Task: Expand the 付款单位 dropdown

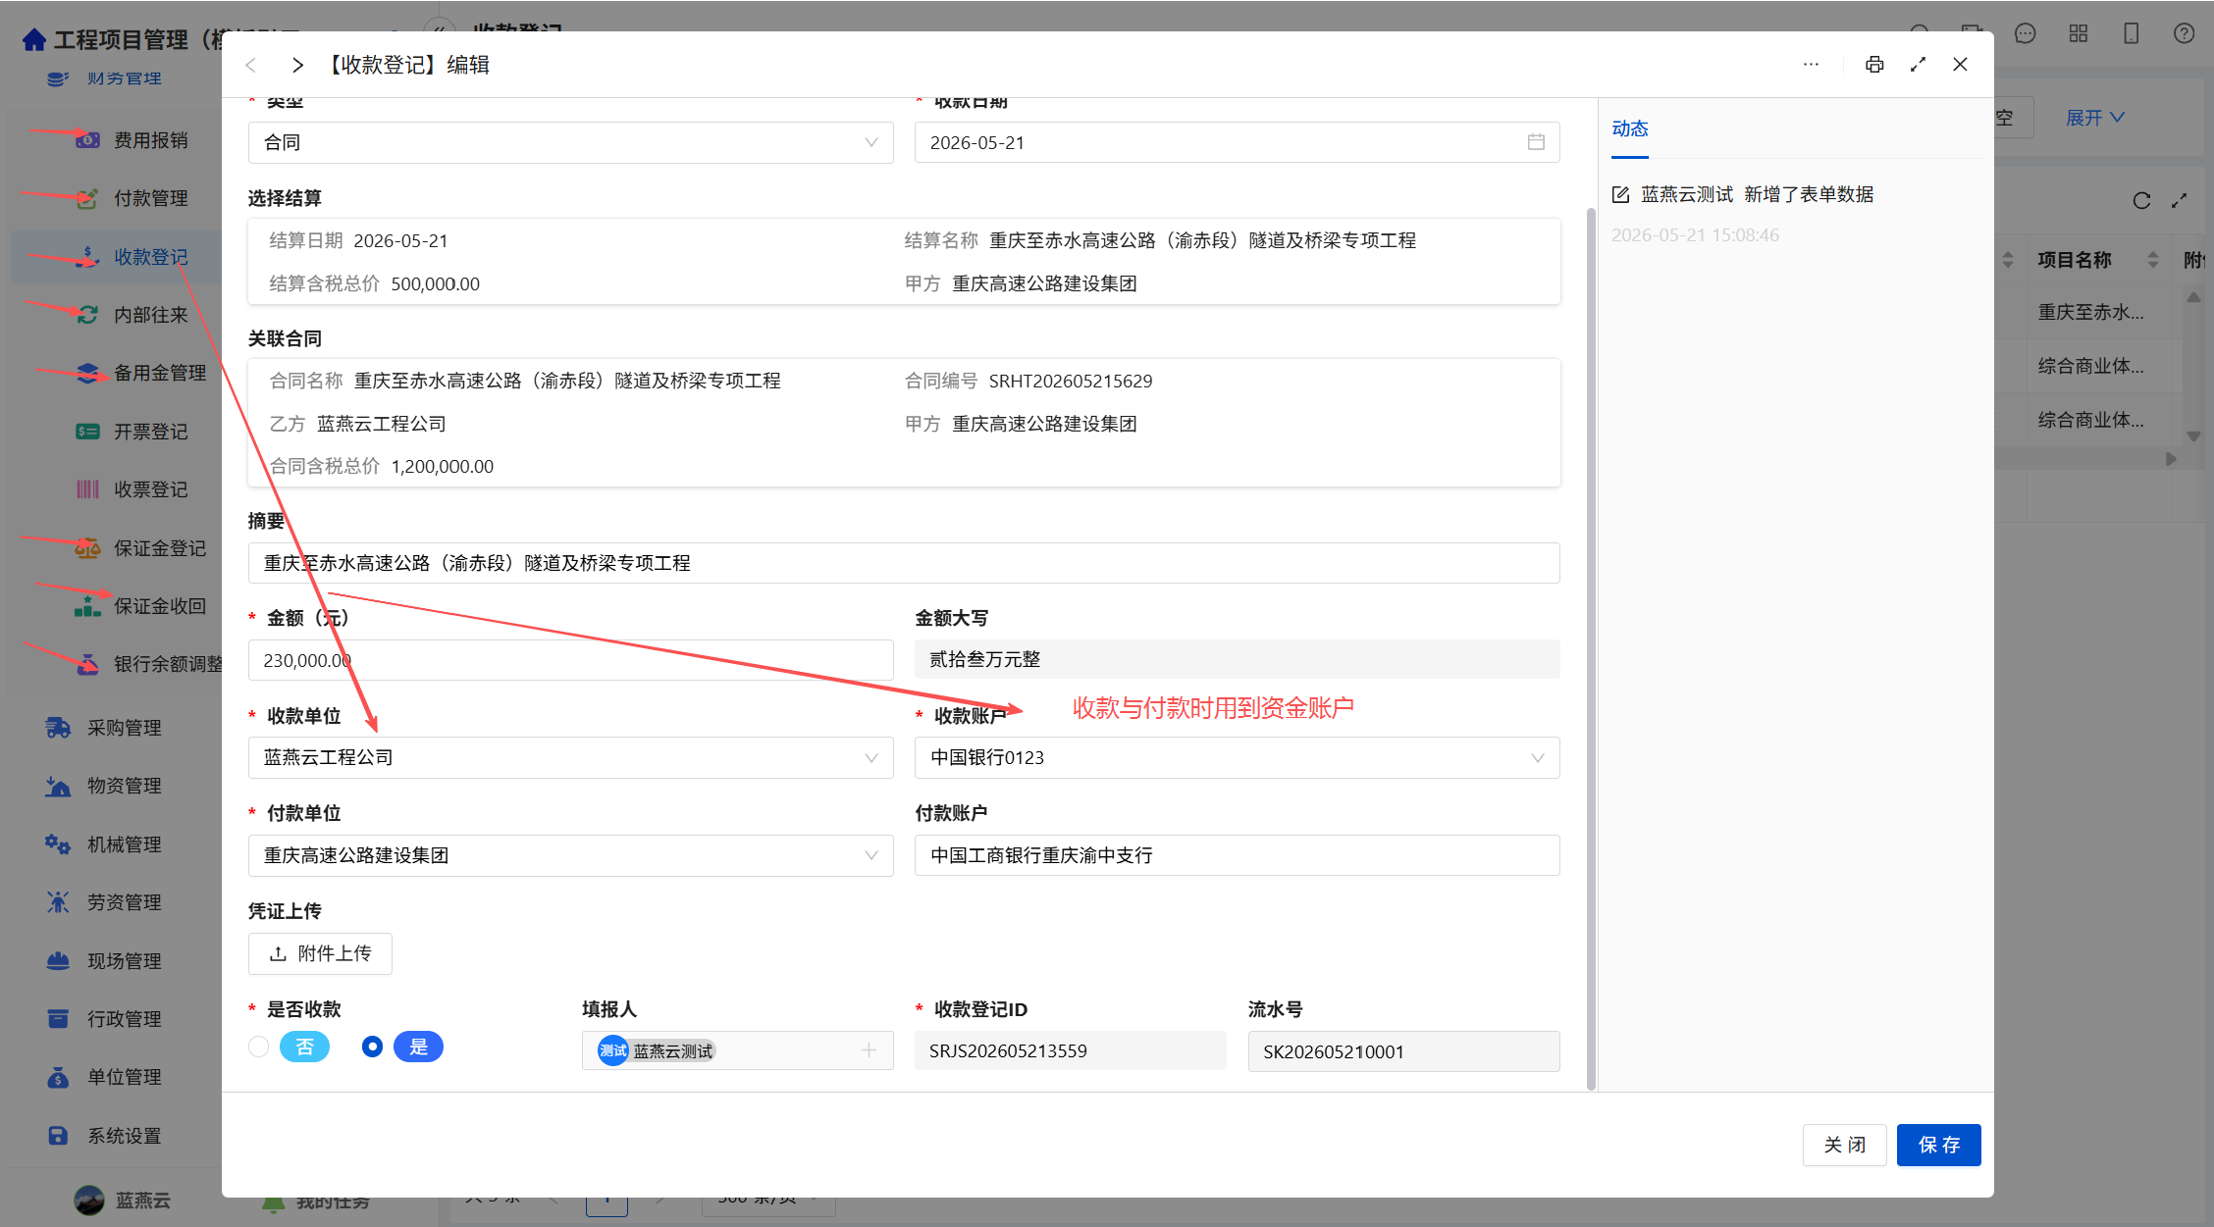Action: [x=570, y=855]
